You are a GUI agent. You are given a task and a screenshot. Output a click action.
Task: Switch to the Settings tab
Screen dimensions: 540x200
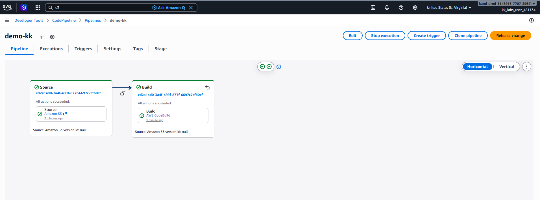click(x=112, y=49)
